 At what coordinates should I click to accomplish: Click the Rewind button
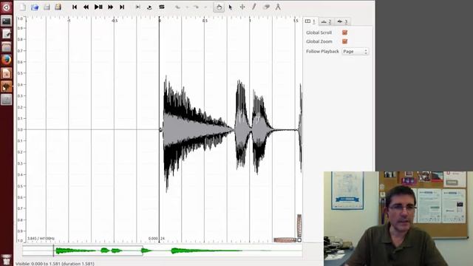[x=86, y=7]
